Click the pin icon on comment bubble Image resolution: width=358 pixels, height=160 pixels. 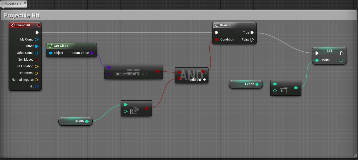[x=25, y=3]
